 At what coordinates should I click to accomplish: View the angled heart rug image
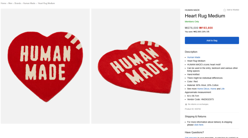click(x=136, y=66)
